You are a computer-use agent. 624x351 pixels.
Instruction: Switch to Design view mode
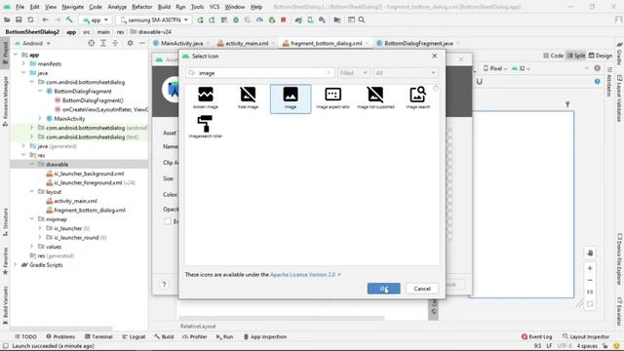601,56
